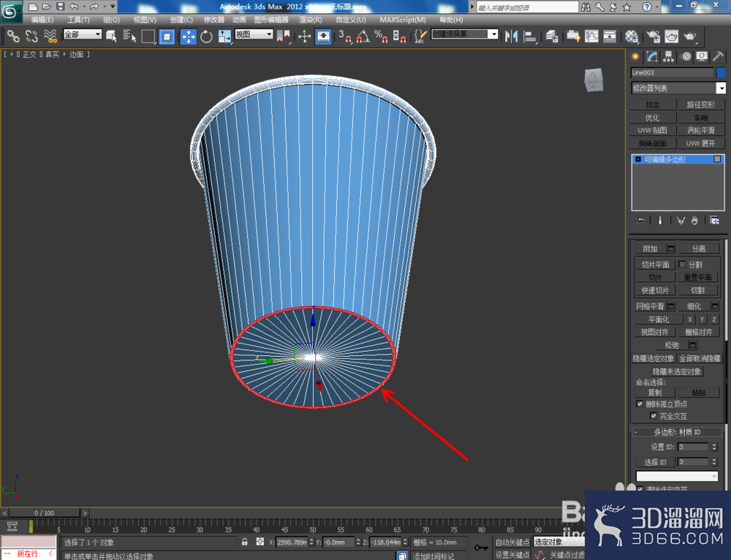Viewport: 731px width, 560px height.
Task: Open the named selection sets dropdown
Action: click(464, 34)
